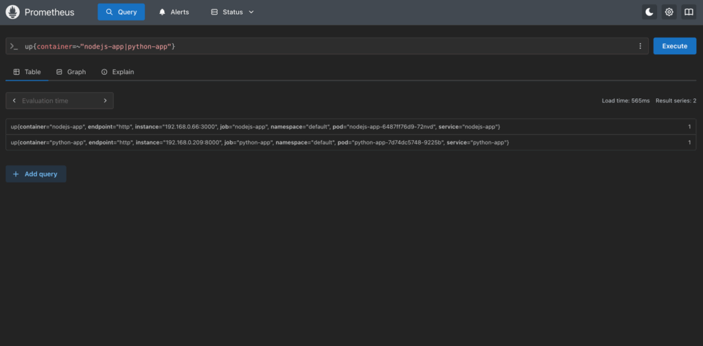This screenshot has width=703, height=346.
Task: Add a new query panel
Action: coord(36,174)
